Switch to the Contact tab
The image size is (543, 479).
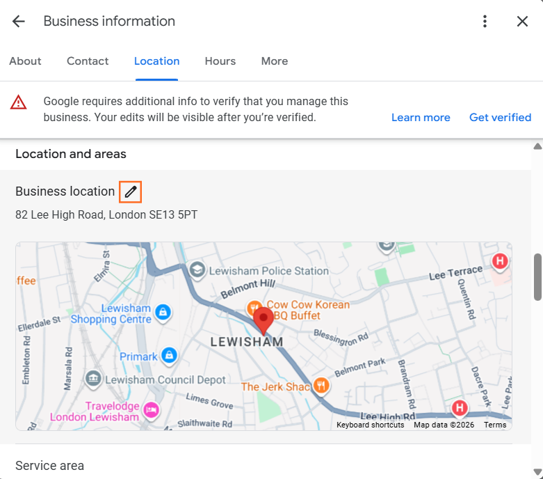pyautogui.click(x=88, y=61)
